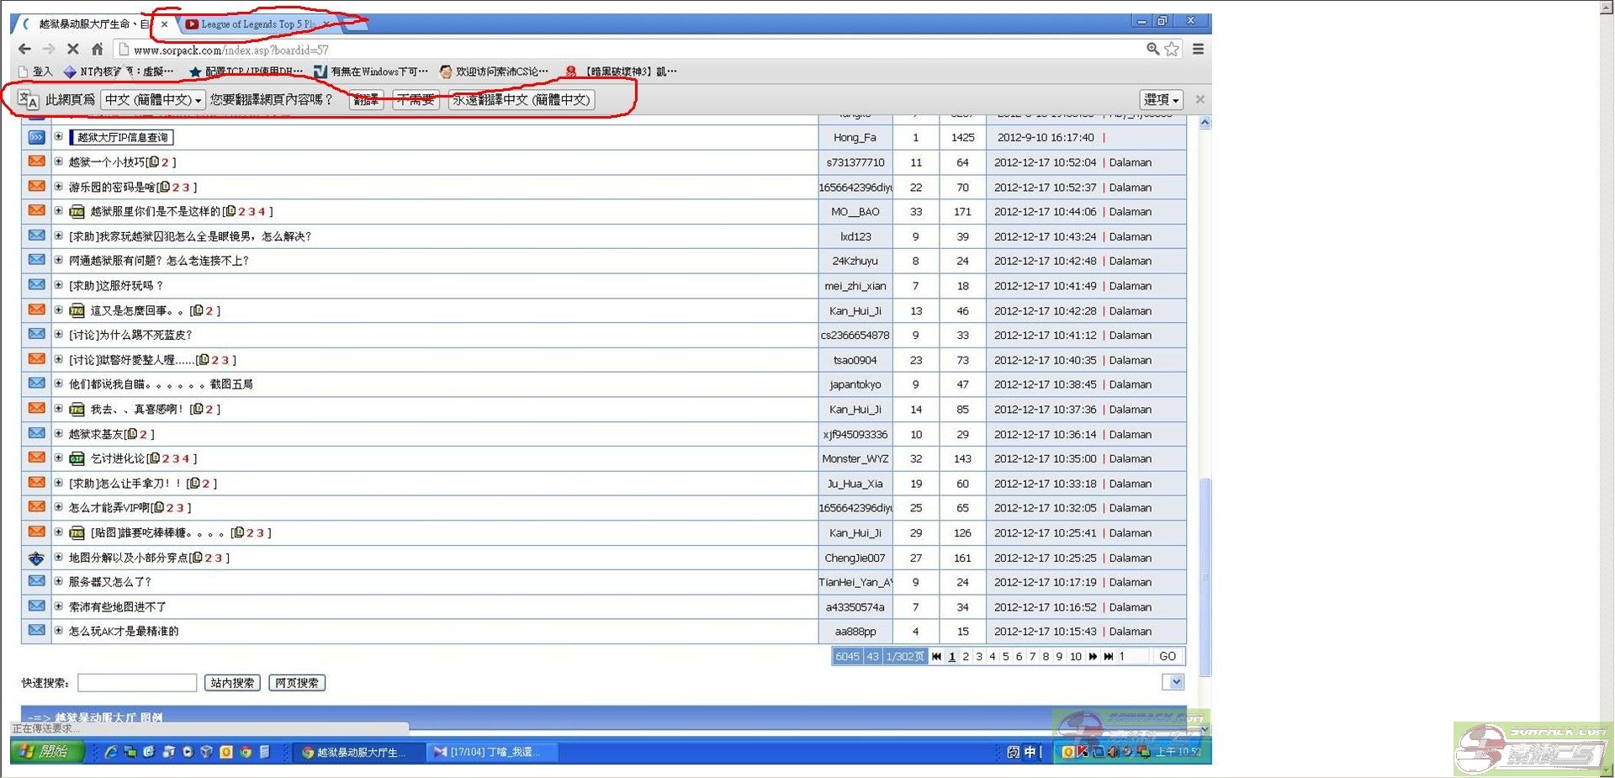Image resolution: width=1615 pixels, height=778 pixels.
Task: Click the zoom magnifier icon in address bar
Action: coord(1152,50)
